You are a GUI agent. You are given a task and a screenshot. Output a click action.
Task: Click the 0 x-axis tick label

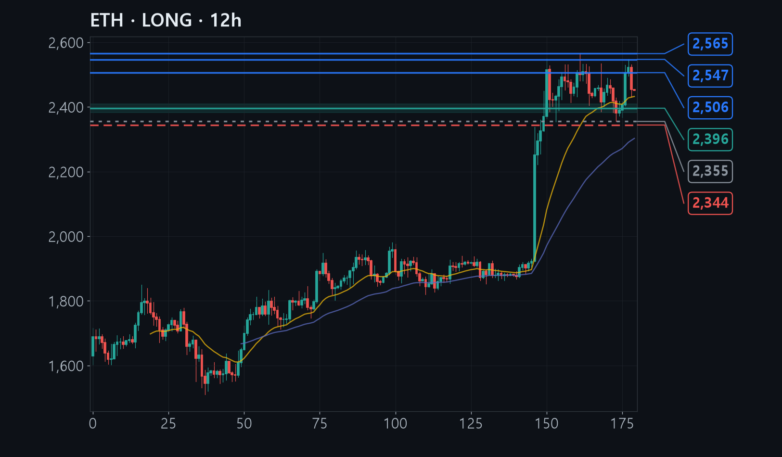pyautogui.click(x=93, y=424)
